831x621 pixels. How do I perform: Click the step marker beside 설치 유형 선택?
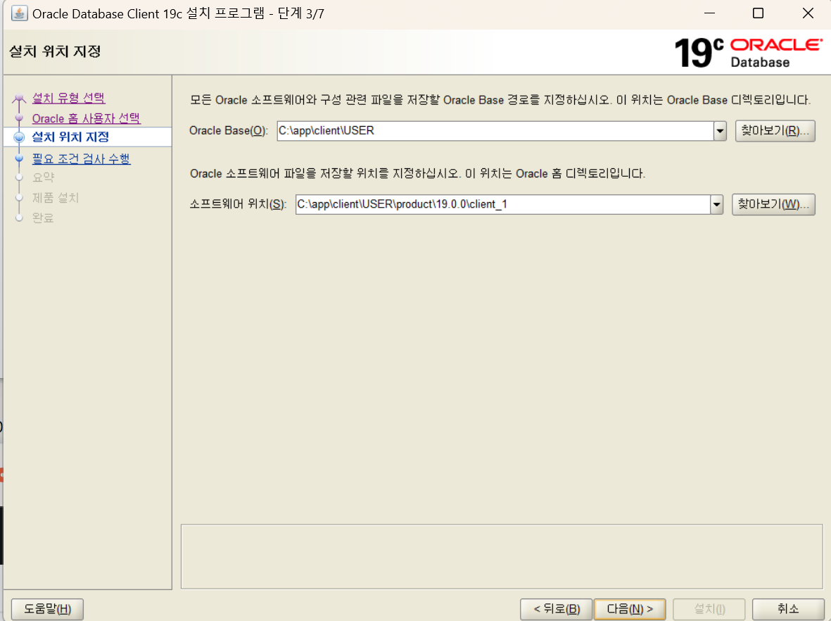coord(19,98)
